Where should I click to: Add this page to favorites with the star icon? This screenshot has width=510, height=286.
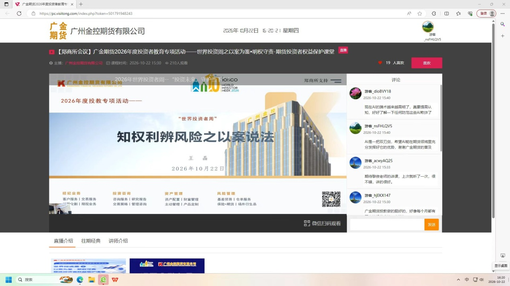coord(420,13)
